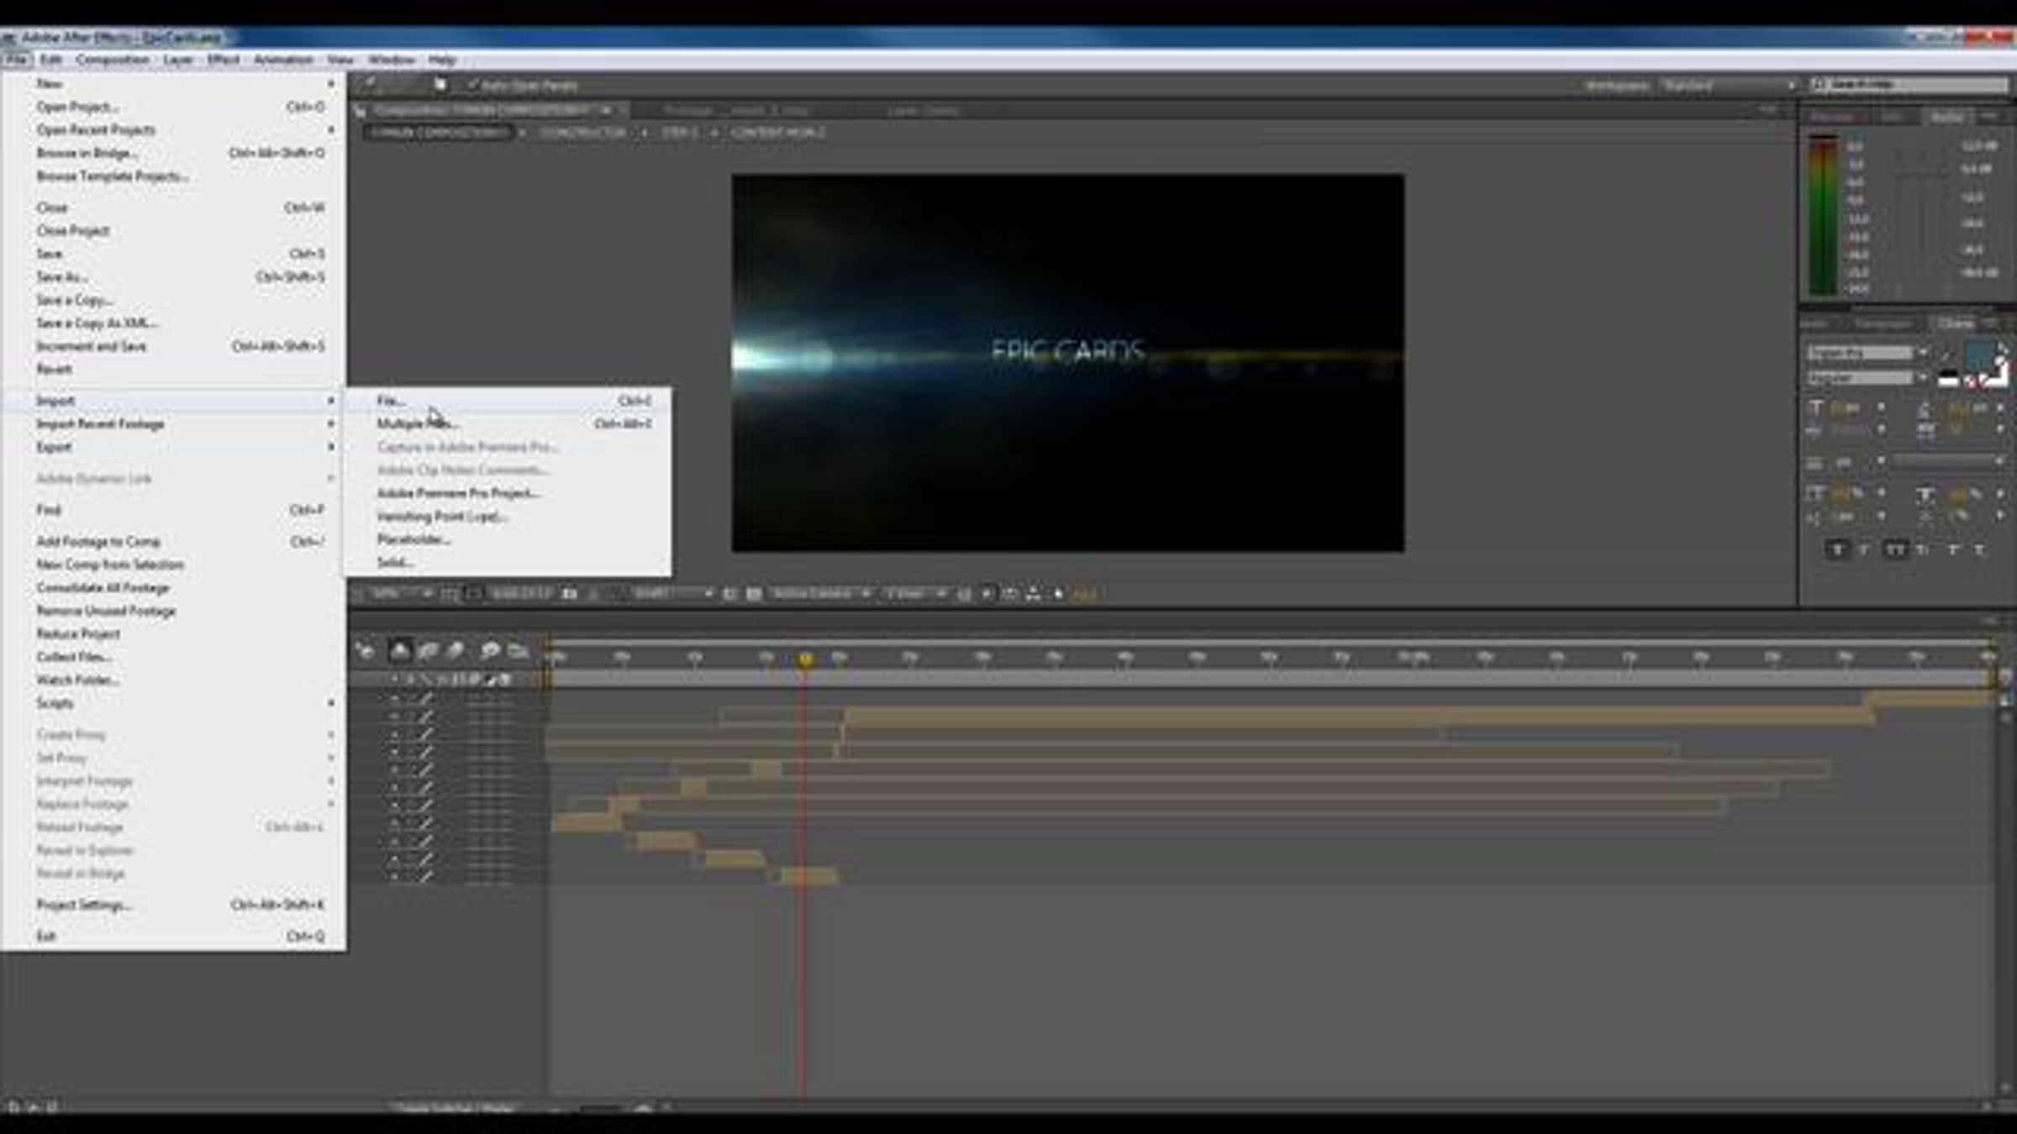Set text color to black and white swatch
Viewport: 2017px width, 1134px height.
pyautogui.click(x=1948, y=379)
